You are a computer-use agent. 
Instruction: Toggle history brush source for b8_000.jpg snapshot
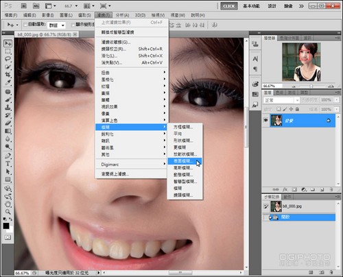pyautogui.click(x=266, y=206)
